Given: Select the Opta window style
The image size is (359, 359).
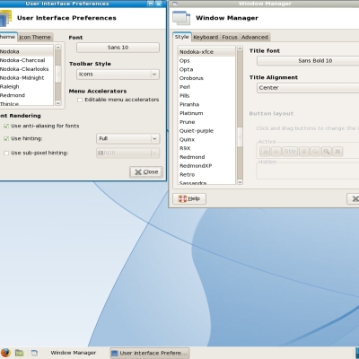Looking at the screenshot, I should 206,69.
